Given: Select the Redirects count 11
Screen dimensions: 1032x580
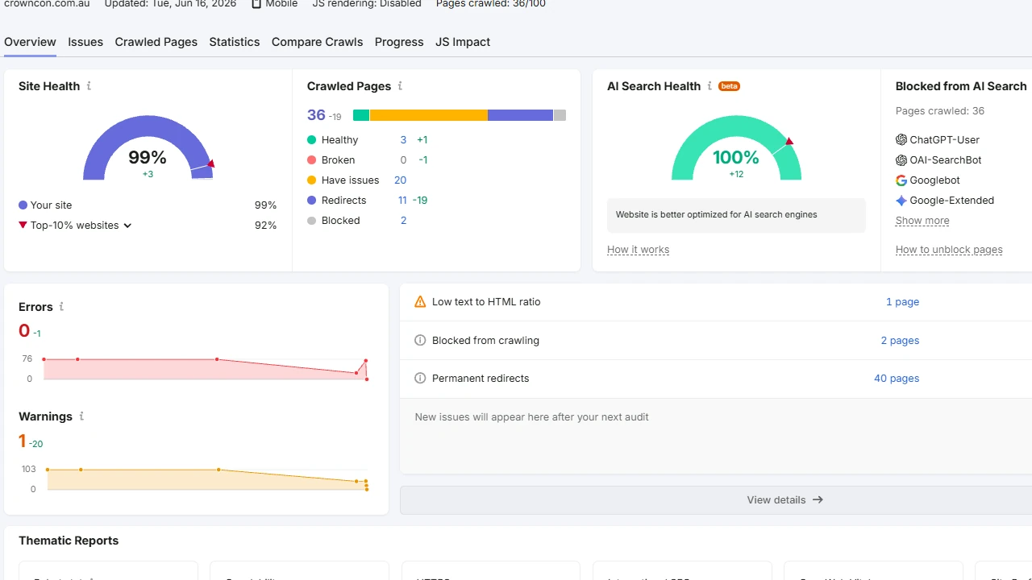Looking at the screenshot, I should tap(402, 200).
